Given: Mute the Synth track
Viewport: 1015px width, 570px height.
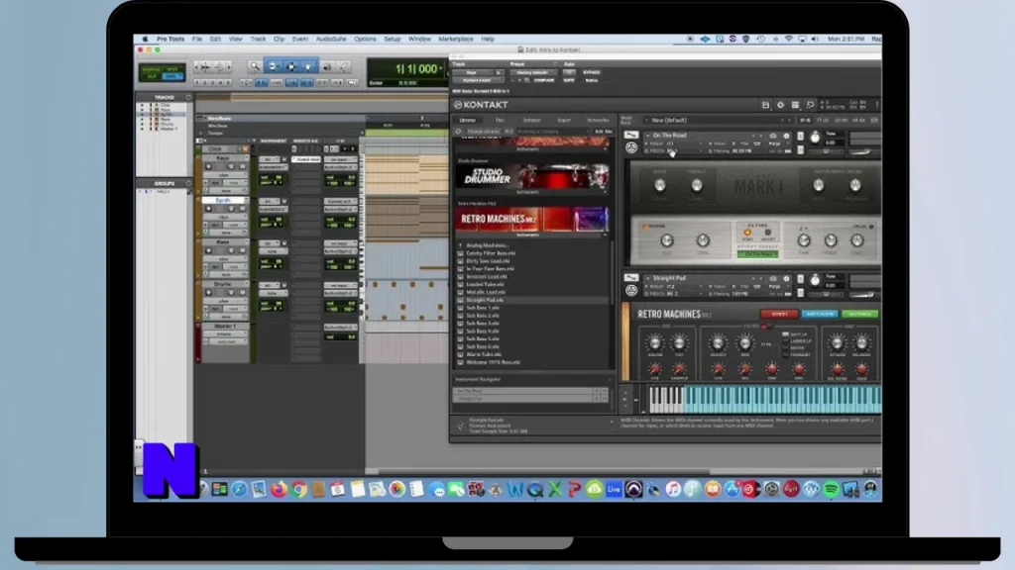Looking at the screenshot, I should pyautogui.click(x=242, y=209).
